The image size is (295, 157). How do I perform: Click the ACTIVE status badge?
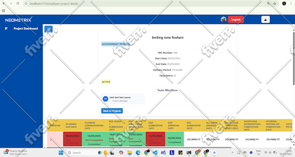106,82
